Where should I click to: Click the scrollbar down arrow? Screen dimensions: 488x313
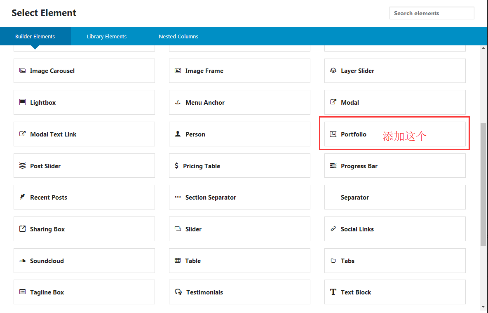[x=483, y=307]
